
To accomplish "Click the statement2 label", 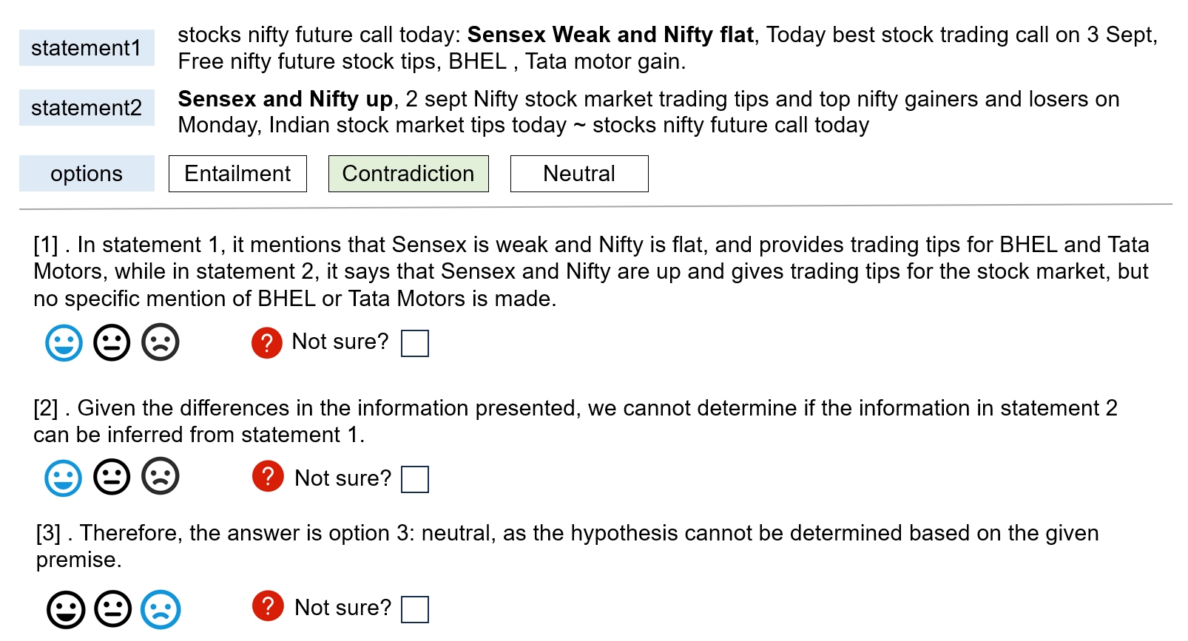I will (x=87, y=108).
